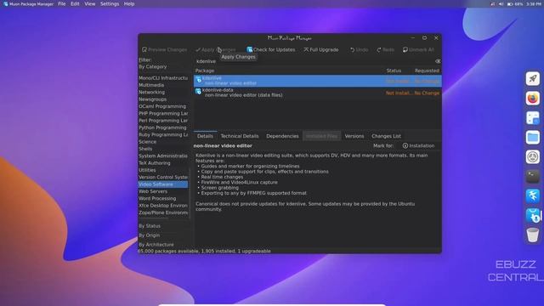Clear the kdenlive search field
Image resolution: width=544 pixels, height=306 pixels.
438,61
